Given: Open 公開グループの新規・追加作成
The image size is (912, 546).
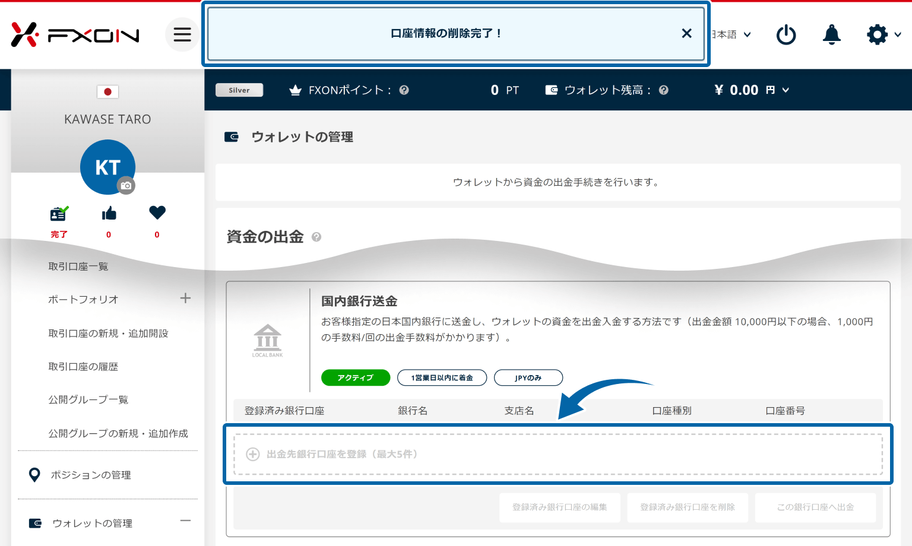Looking at the screenshot, I should point(118,433).
